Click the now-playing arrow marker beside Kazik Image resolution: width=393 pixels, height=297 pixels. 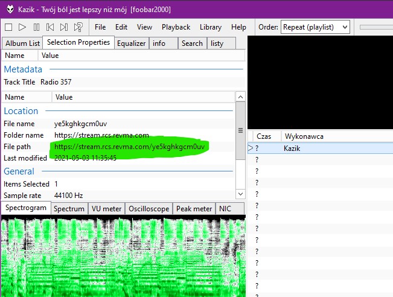point(250,148)
